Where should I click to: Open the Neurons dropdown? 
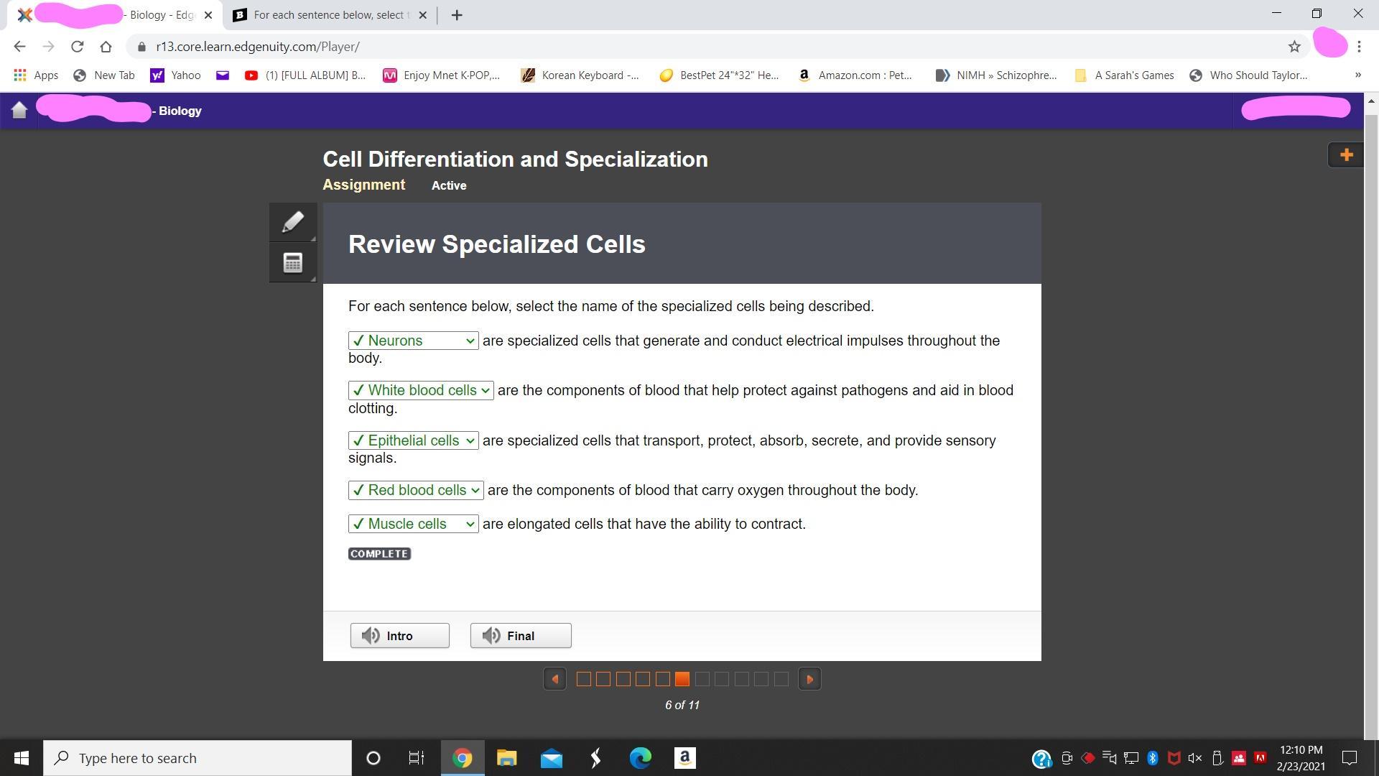[414, 341]
